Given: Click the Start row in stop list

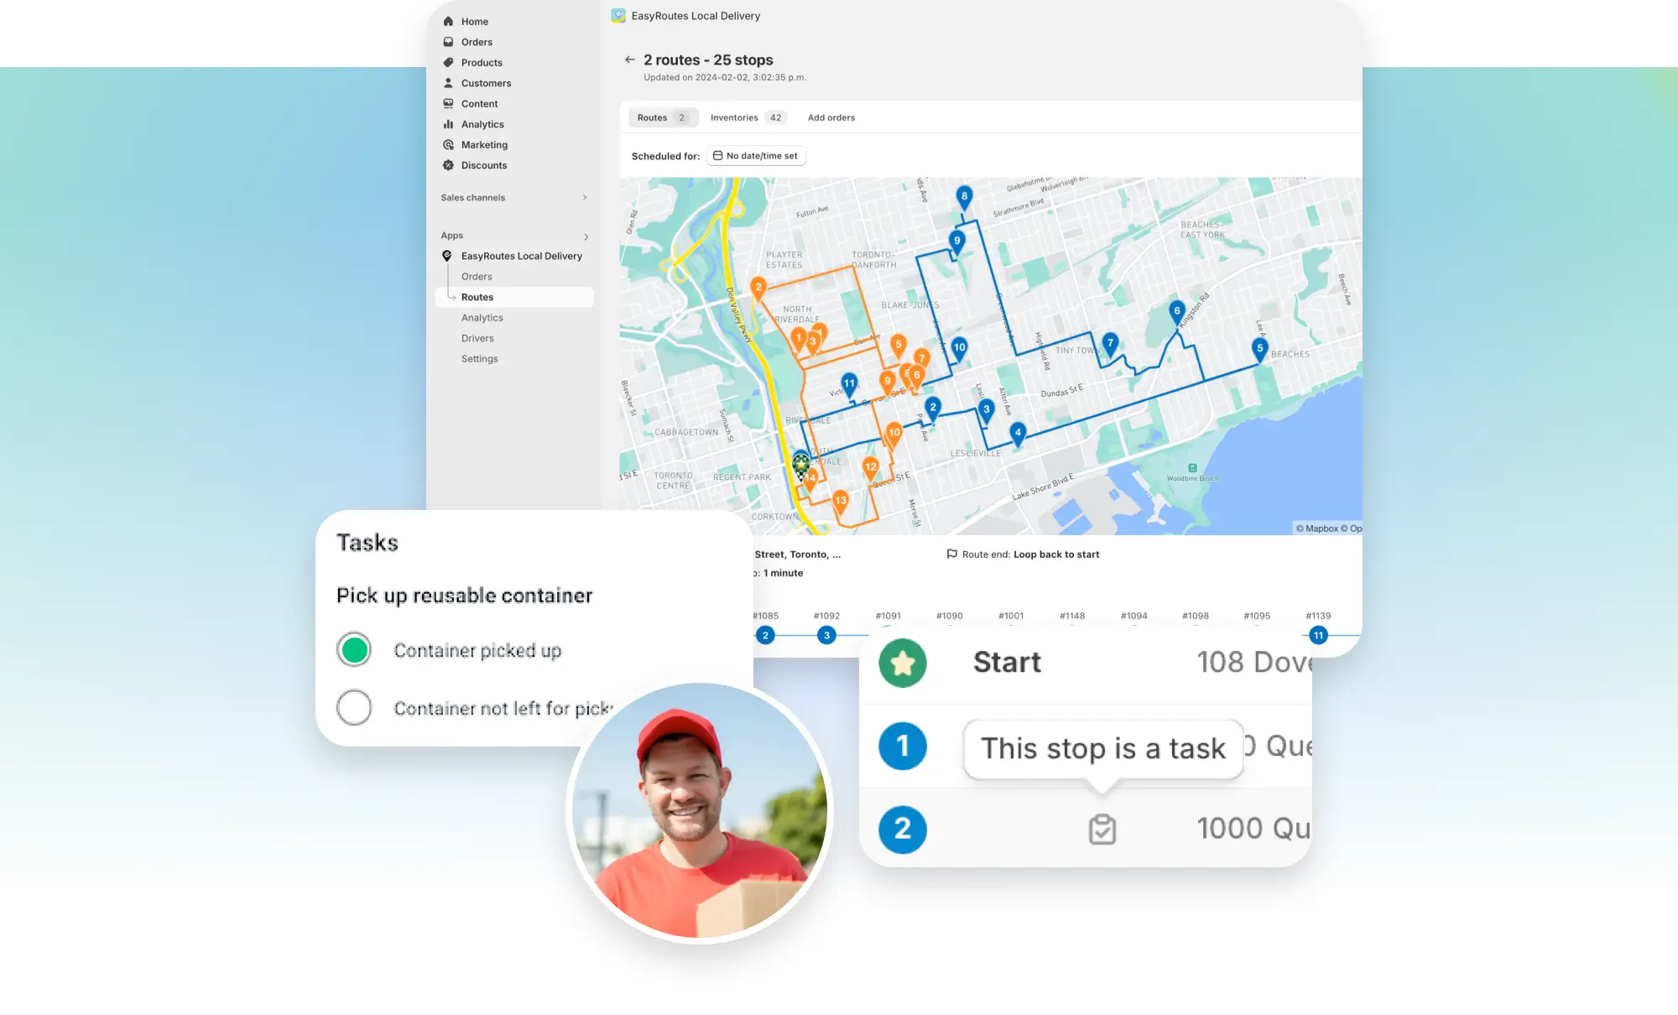Looking at the screenshot, I should (1086, 664).
